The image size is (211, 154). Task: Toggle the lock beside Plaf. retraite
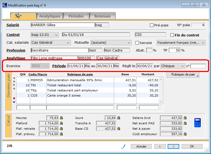coord(61,128)
